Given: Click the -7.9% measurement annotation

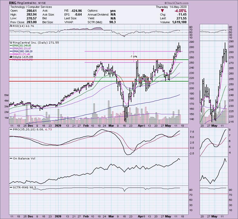Looking at the screenshot, I should pos(134,57).
